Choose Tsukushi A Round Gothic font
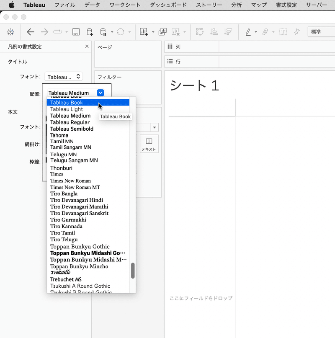 coord(88,286)
